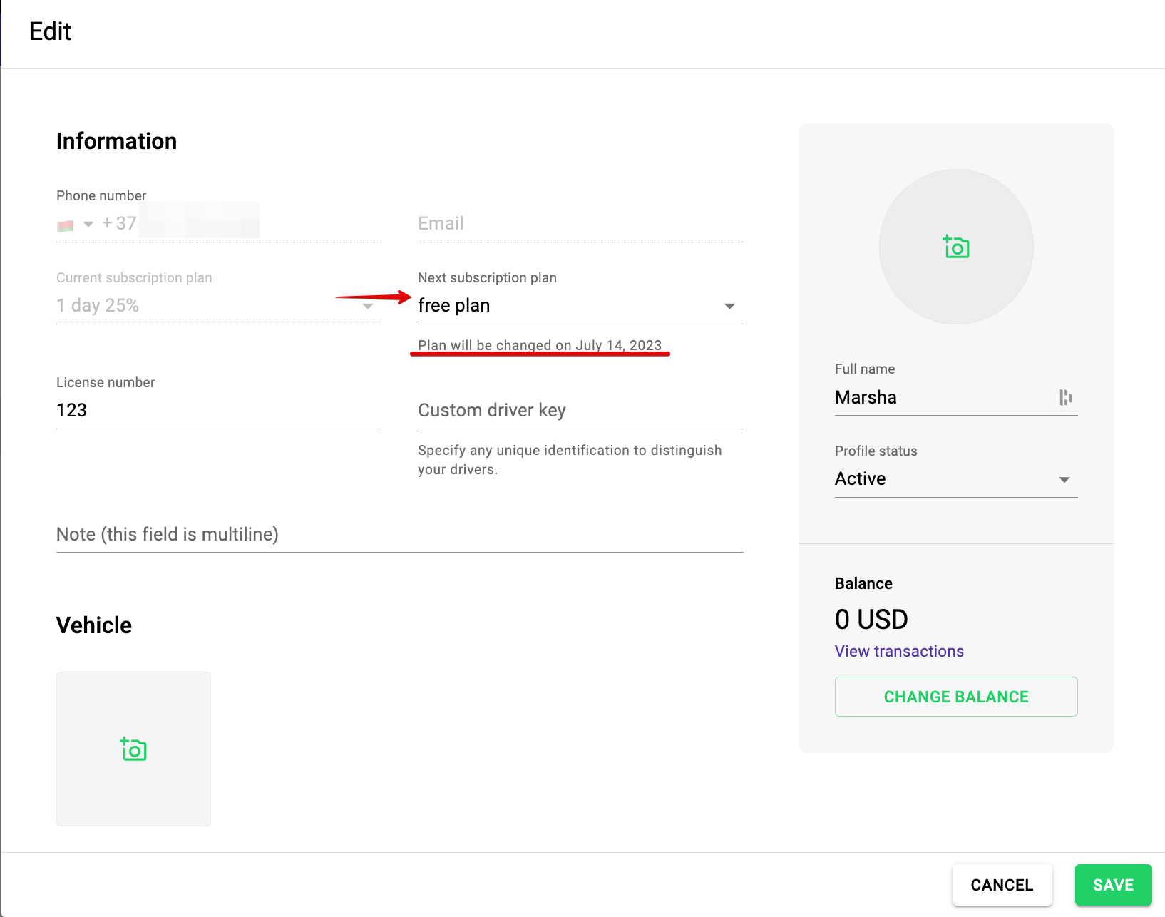The height and width of the screenshot is (917, 1165).
Task: Click the phone number input area
Action: click(242, 224)
